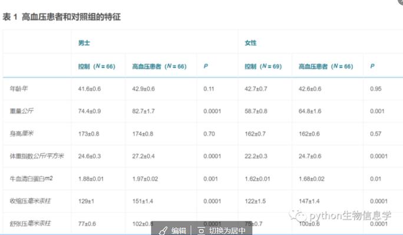The width and height of the screenshot is (403, 235).
Task: Click the cell 24.7±0.6
Action: point(310,156)
